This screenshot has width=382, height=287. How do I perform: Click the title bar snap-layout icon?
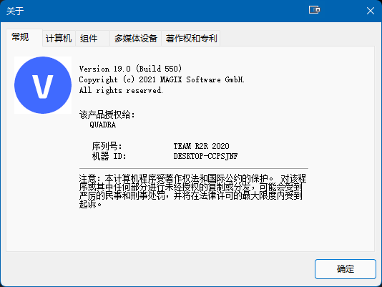click(315, 10)
